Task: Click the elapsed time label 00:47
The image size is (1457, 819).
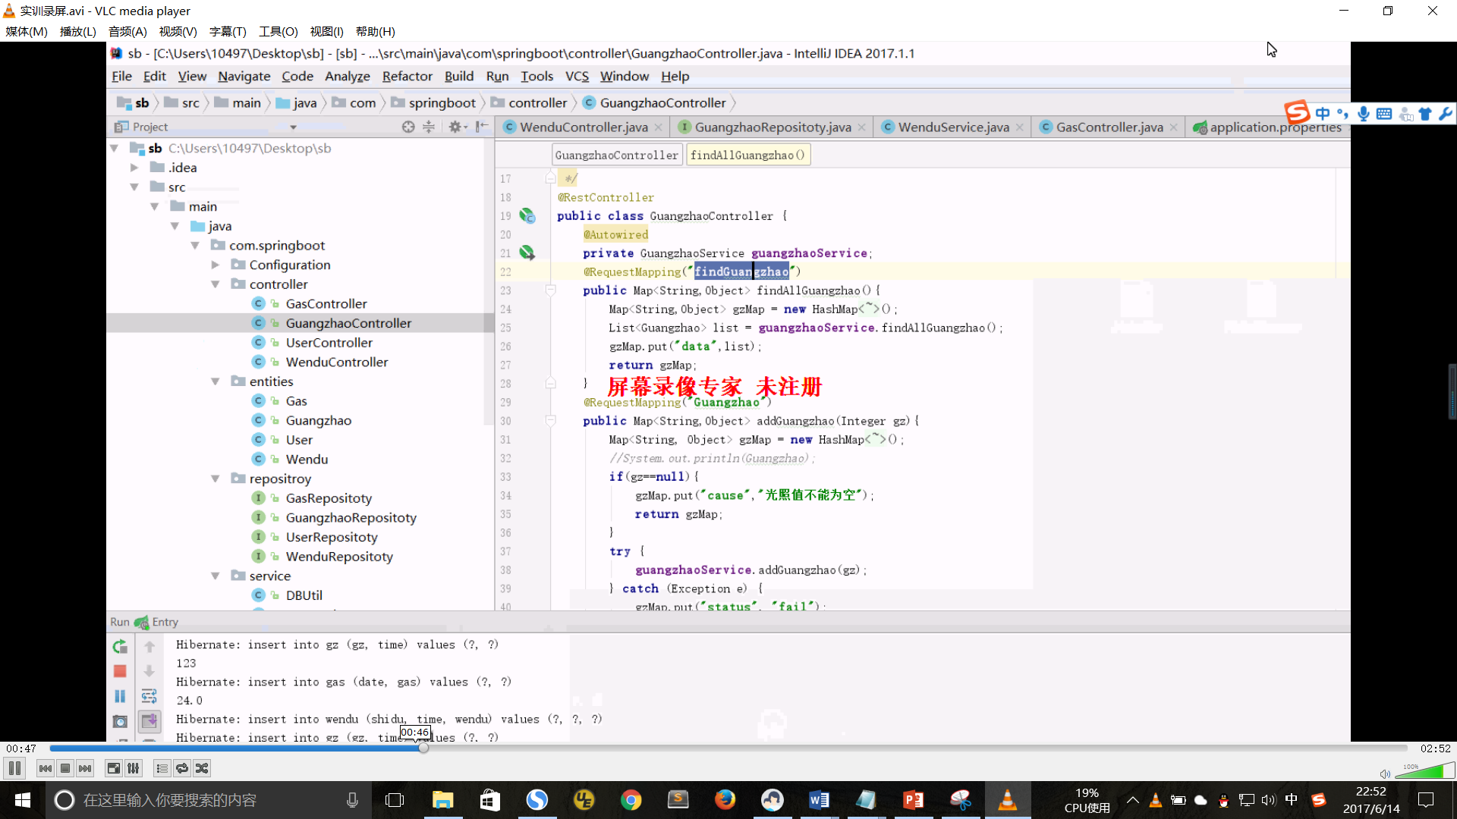Action: [x=21, y=748]
